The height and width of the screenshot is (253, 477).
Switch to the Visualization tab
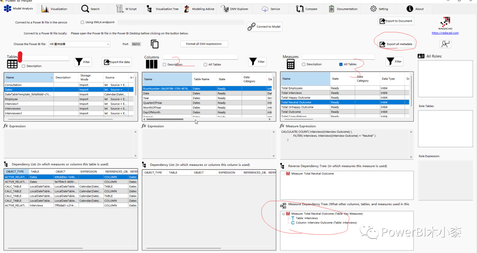[x=54, y=9]
